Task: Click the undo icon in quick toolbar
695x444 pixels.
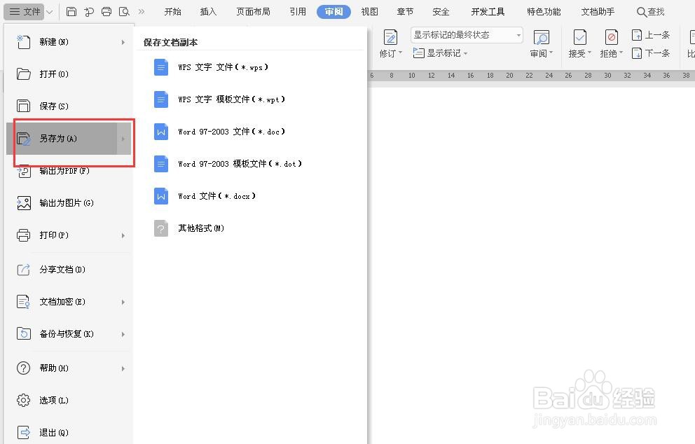Action: click(89, 11)
